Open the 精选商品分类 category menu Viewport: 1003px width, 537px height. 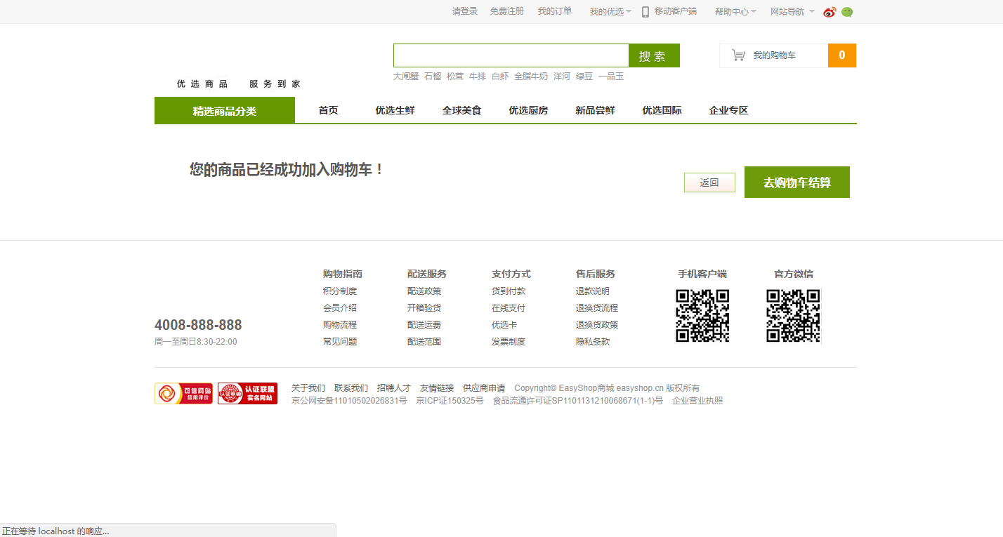(x=225, y=111)
